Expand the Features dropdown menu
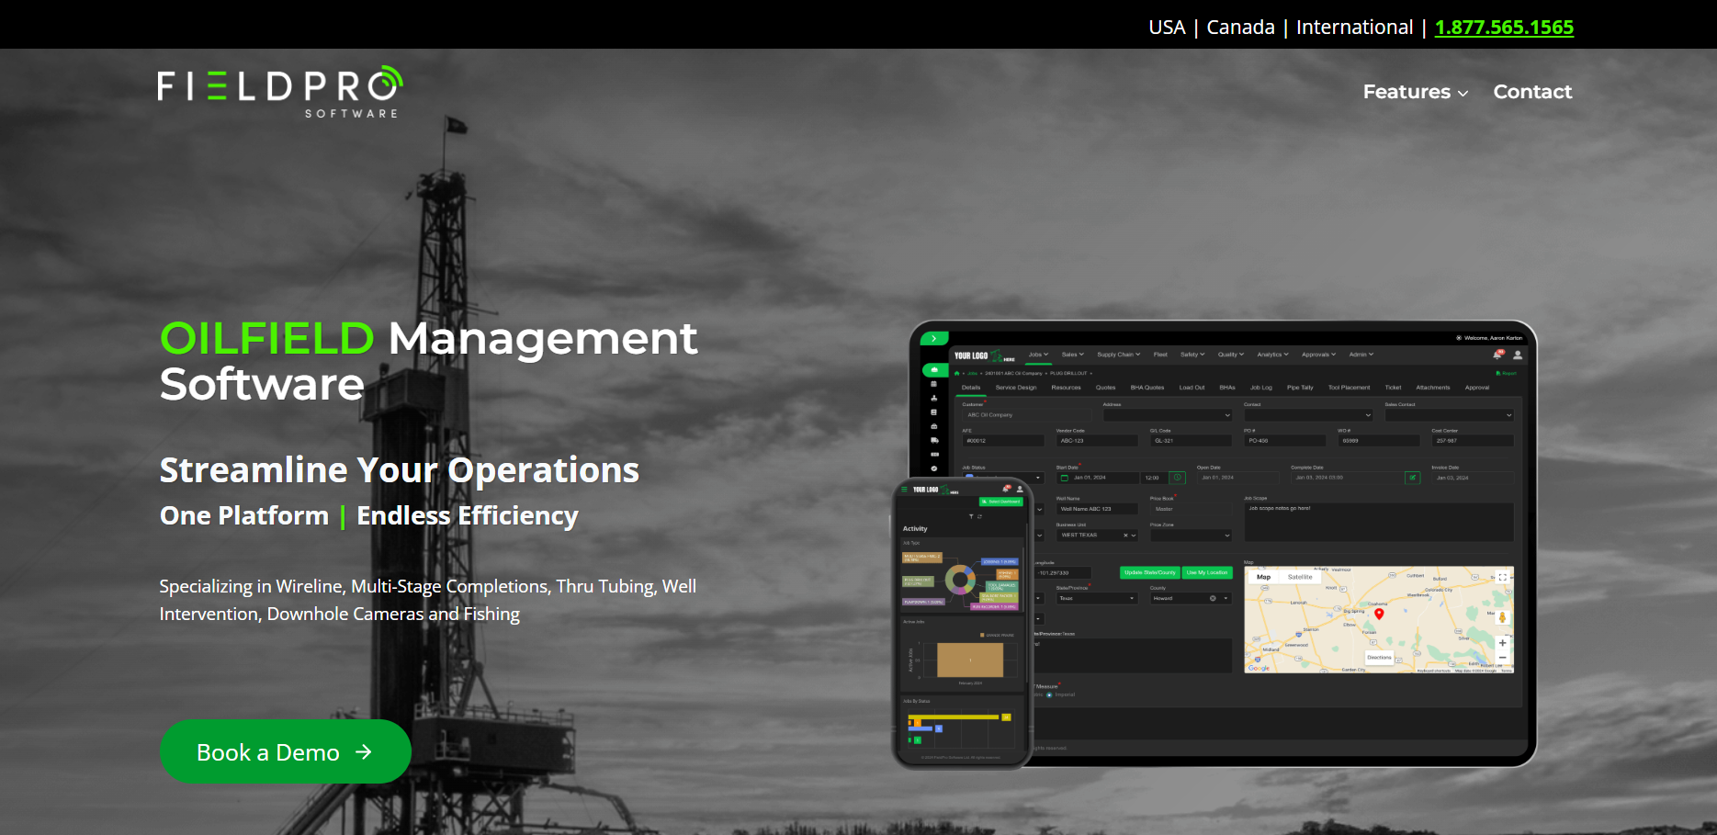 coord(1415,92)
